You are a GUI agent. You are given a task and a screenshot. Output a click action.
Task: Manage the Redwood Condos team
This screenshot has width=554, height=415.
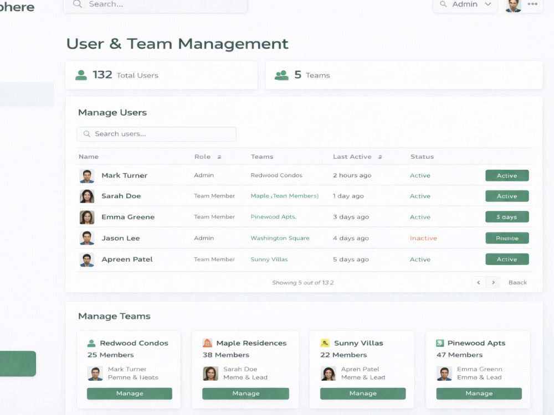(130, 393)
